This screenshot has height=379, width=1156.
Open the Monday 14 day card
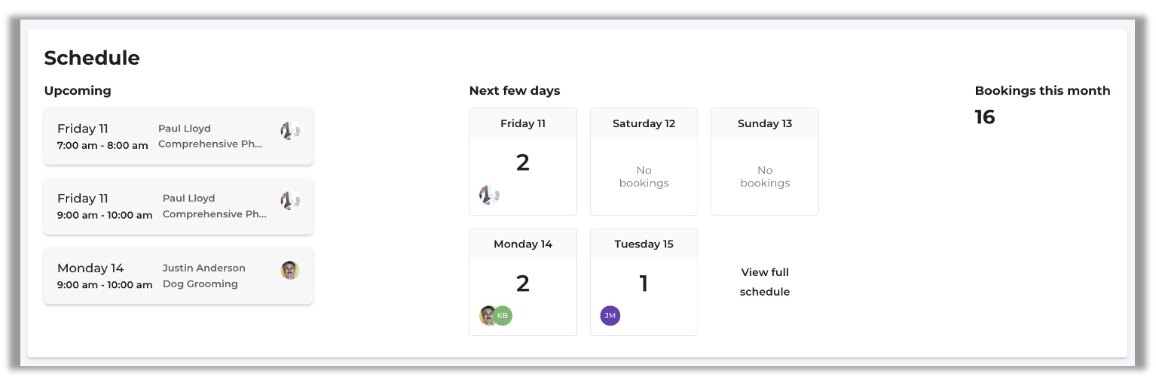point(523,282)
